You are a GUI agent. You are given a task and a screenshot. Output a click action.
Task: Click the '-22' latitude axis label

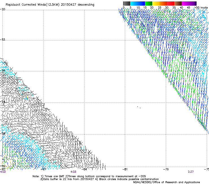tap(3, 40)
